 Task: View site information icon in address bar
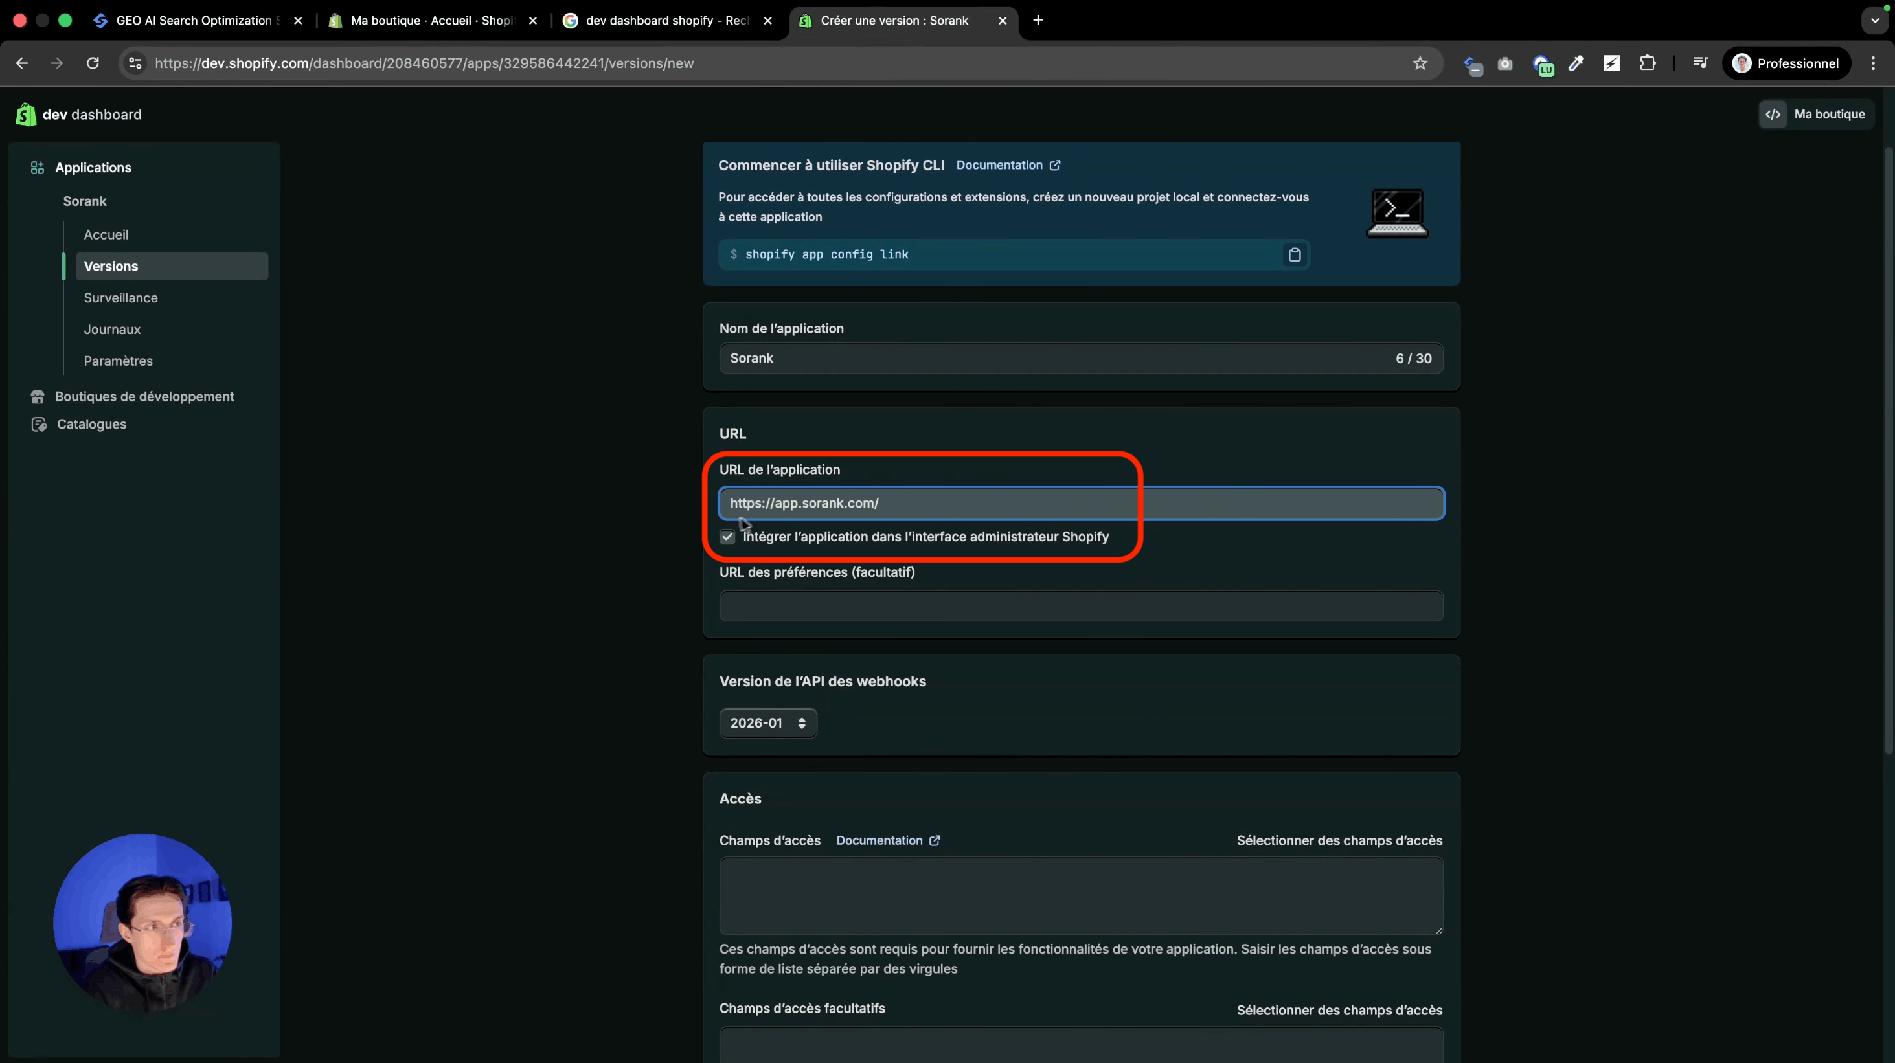(135, 63)
